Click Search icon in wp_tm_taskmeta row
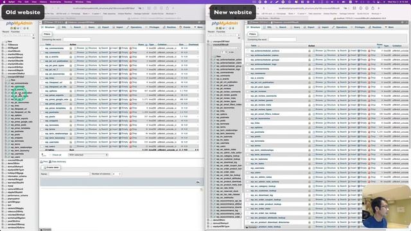411x231 pixels. tap(338, 159)
